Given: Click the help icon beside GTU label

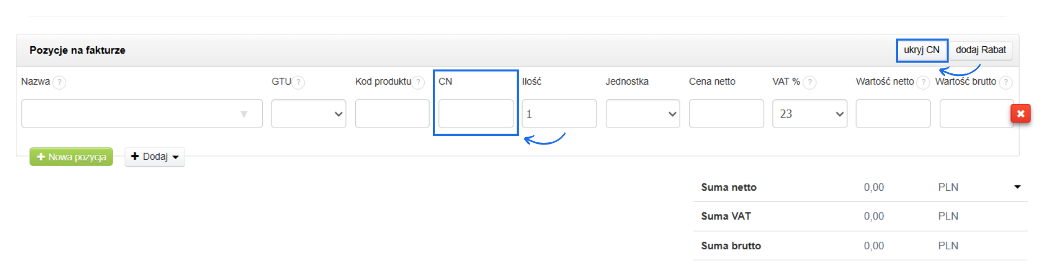Looking at the screenshot, I should tap(298, 82).
